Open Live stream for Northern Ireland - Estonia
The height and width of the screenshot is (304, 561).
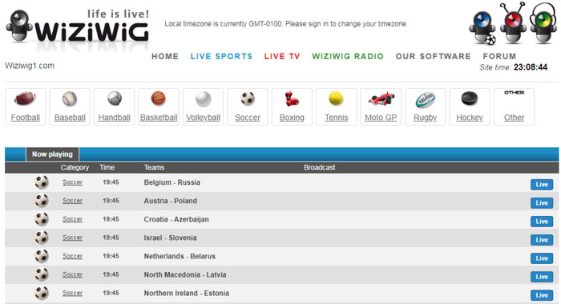(542, 295)
